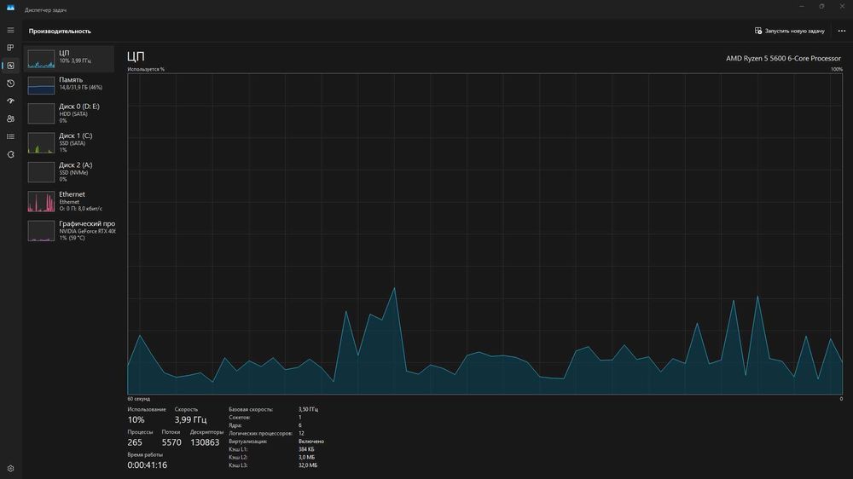The image size is (853, 479).
Task: Click the large 'ЦП' heading
Action: coord(136,56)
